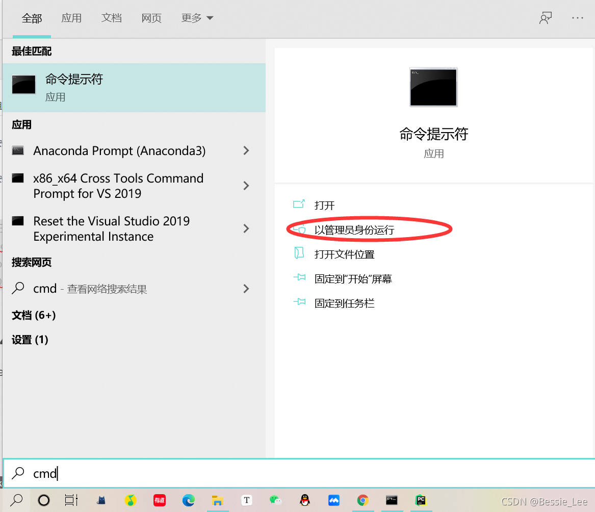Open QQ penguin icon in taskbar
Screen dimensions: 595x512
[x=305, y=500]
